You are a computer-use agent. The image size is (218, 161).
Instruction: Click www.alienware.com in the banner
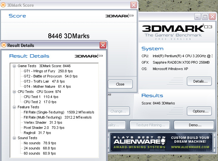[190, 147]
